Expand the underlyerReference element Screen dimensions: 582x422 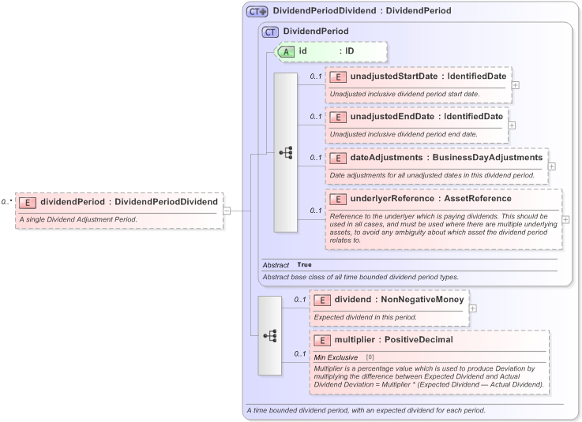565,219
